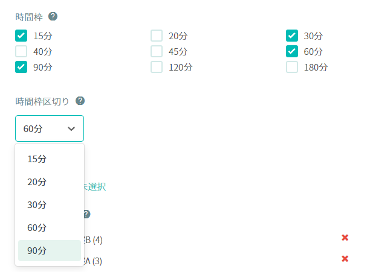Viewport: 373px width, 272px height.
Task: Click the teal 選択 link text
Action: coord(95,186)
